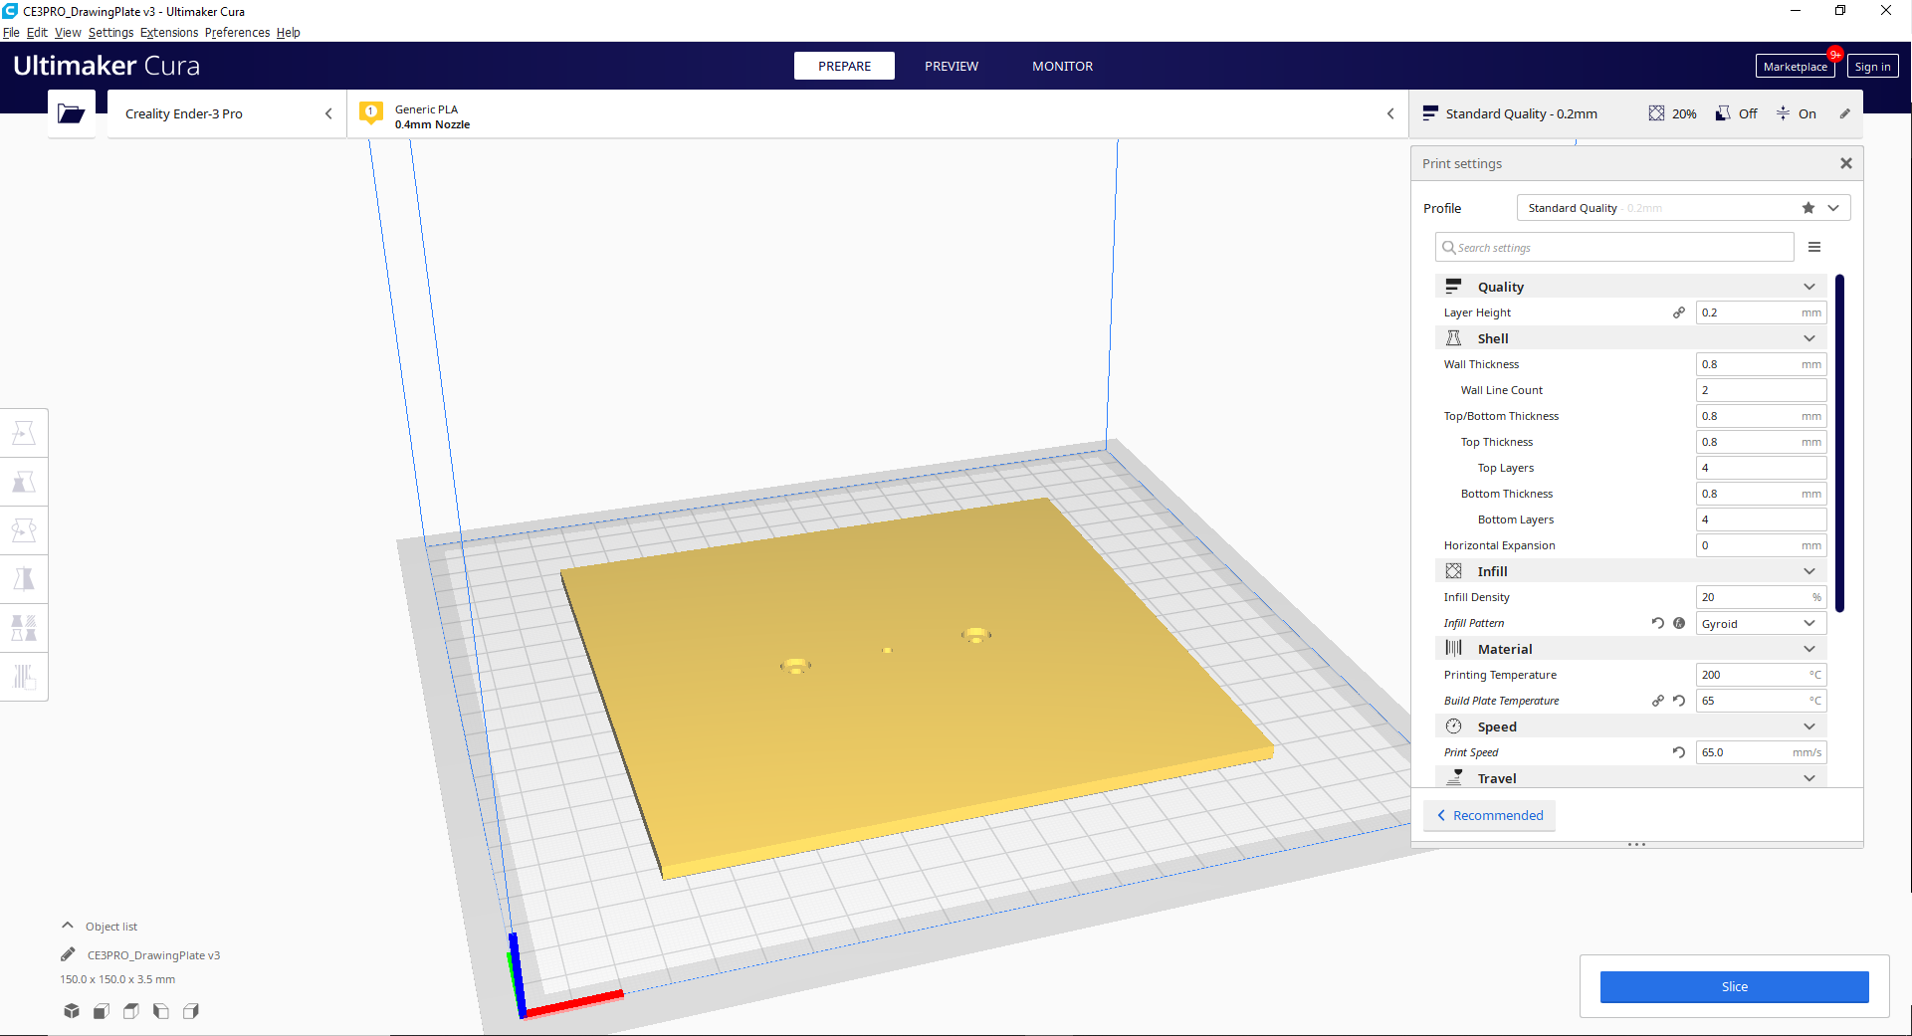
Task: Open the Settings menu
Action: pos(110,32)
